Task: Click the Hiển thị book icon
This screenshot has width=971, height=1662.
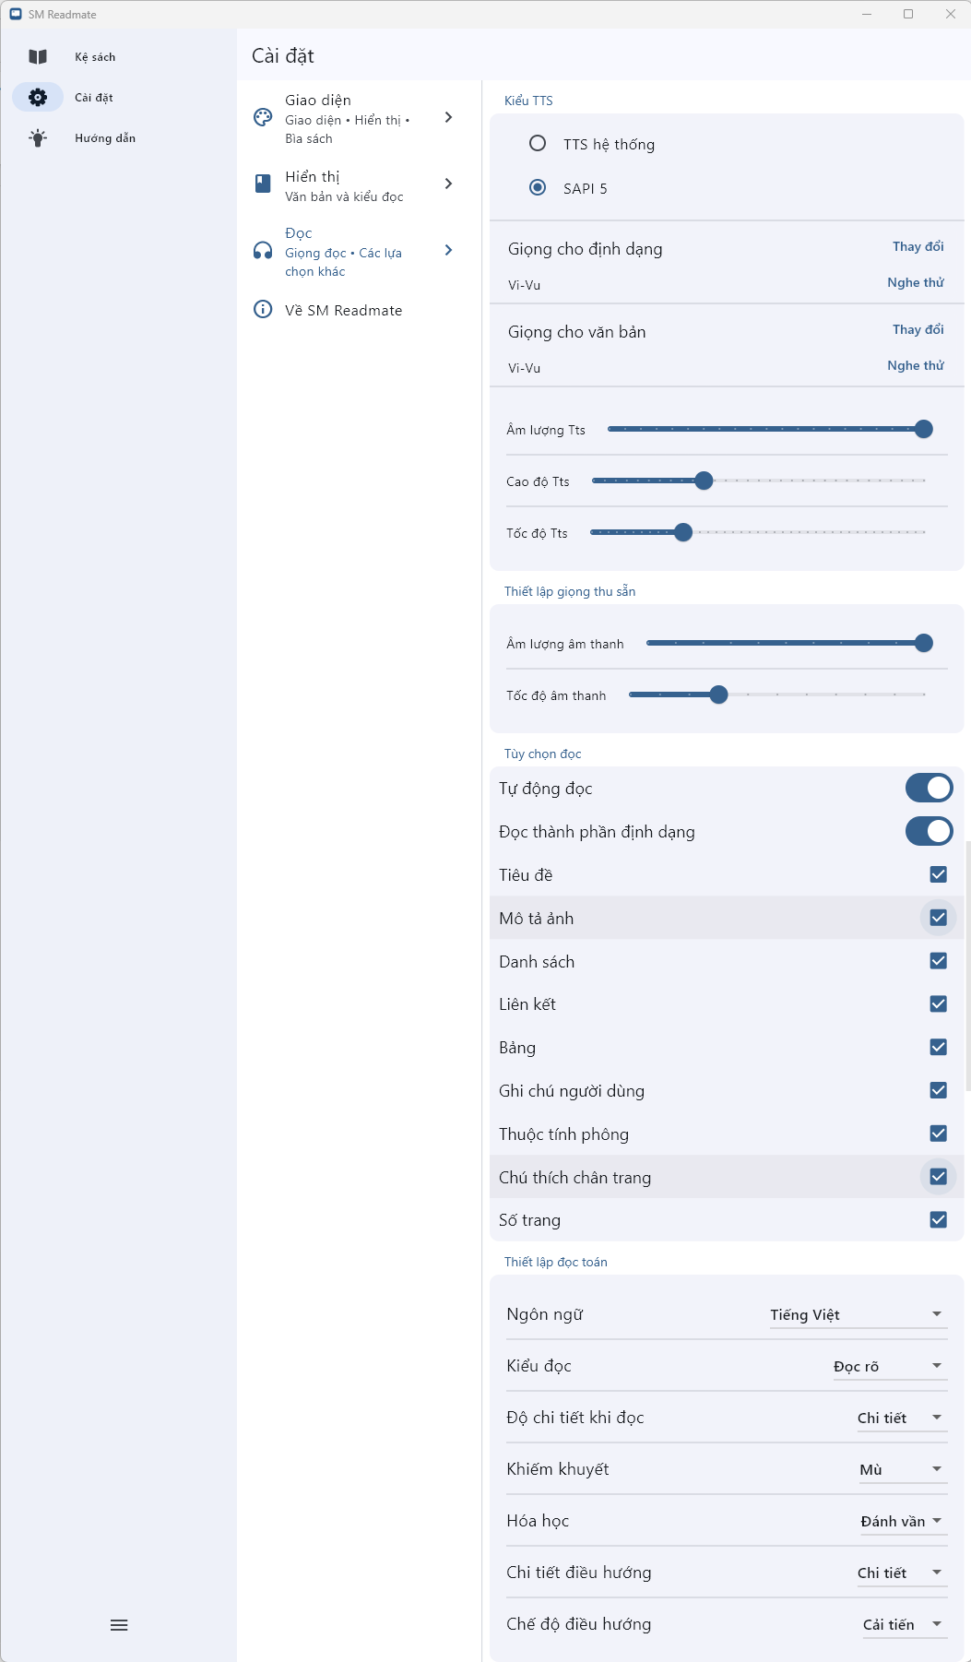Action: [x=263, y=184]
